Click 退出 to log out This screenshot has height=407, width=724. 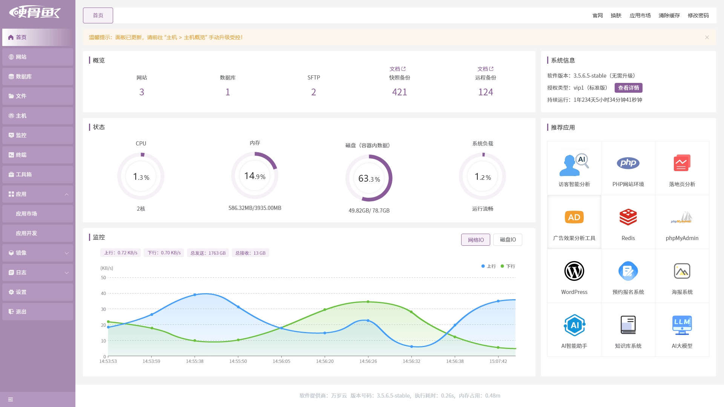(38, 312)
